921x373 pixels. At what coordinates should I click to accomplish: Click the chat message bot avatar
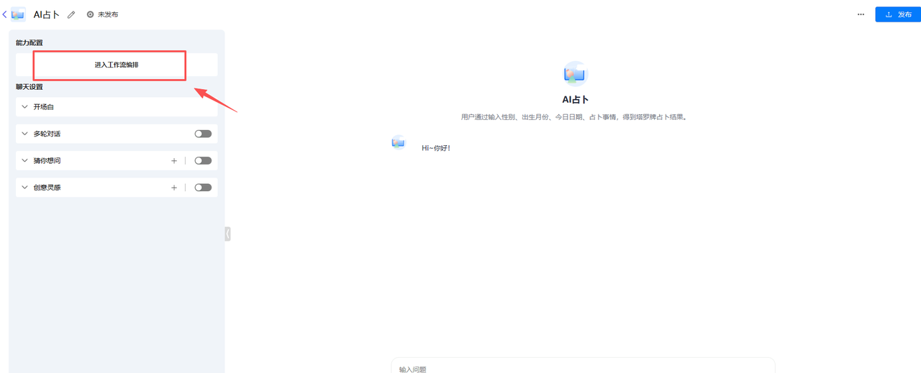click(x=399, y=142)
